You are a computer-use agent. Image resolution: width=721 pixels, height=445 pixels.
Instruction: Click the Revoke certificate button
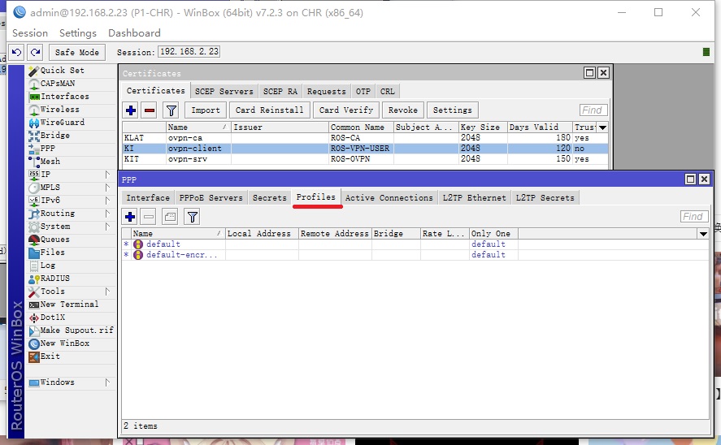[402, 110]
